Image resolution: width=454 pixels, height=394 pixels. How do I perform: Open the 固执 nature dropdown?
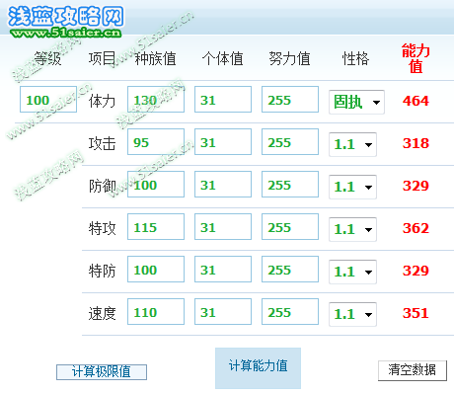coord(356,102)
